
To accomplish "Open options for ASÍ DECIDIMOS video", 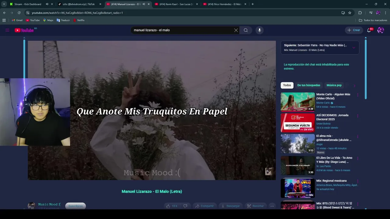I will click(358, 116).
